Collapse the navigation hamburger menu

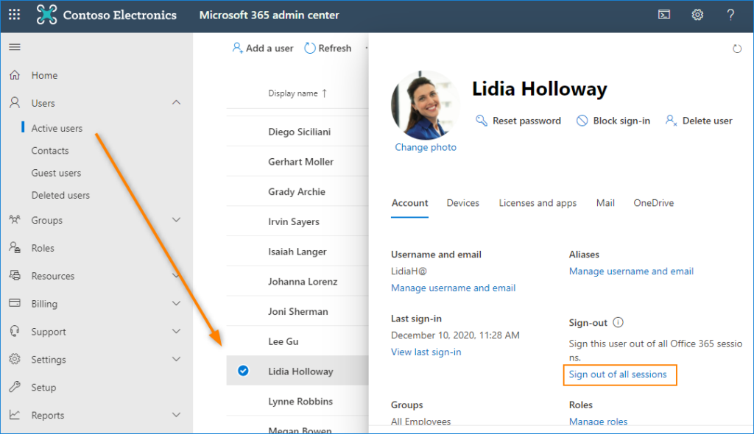[15, 47]
